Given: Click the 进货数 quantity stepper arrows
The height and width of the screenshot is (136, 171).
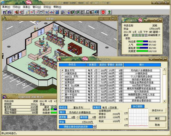Looking at the screenshot, I should [x=78, y=117].
